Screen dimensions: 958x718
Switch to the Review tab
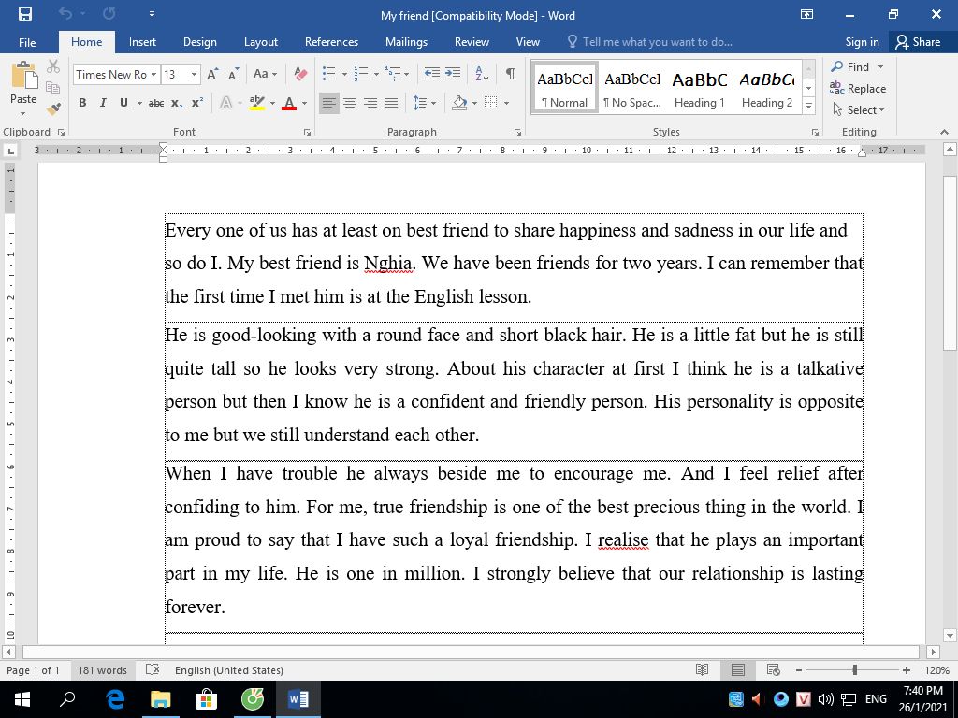[x=472, y=42]
